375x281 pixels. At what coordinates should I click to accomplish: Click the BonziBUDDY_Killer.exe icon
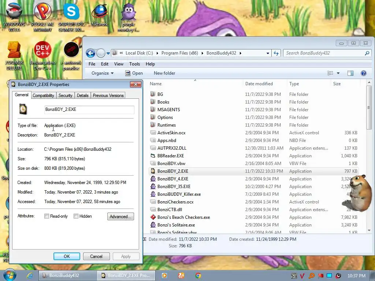click(x=153, y=194)
